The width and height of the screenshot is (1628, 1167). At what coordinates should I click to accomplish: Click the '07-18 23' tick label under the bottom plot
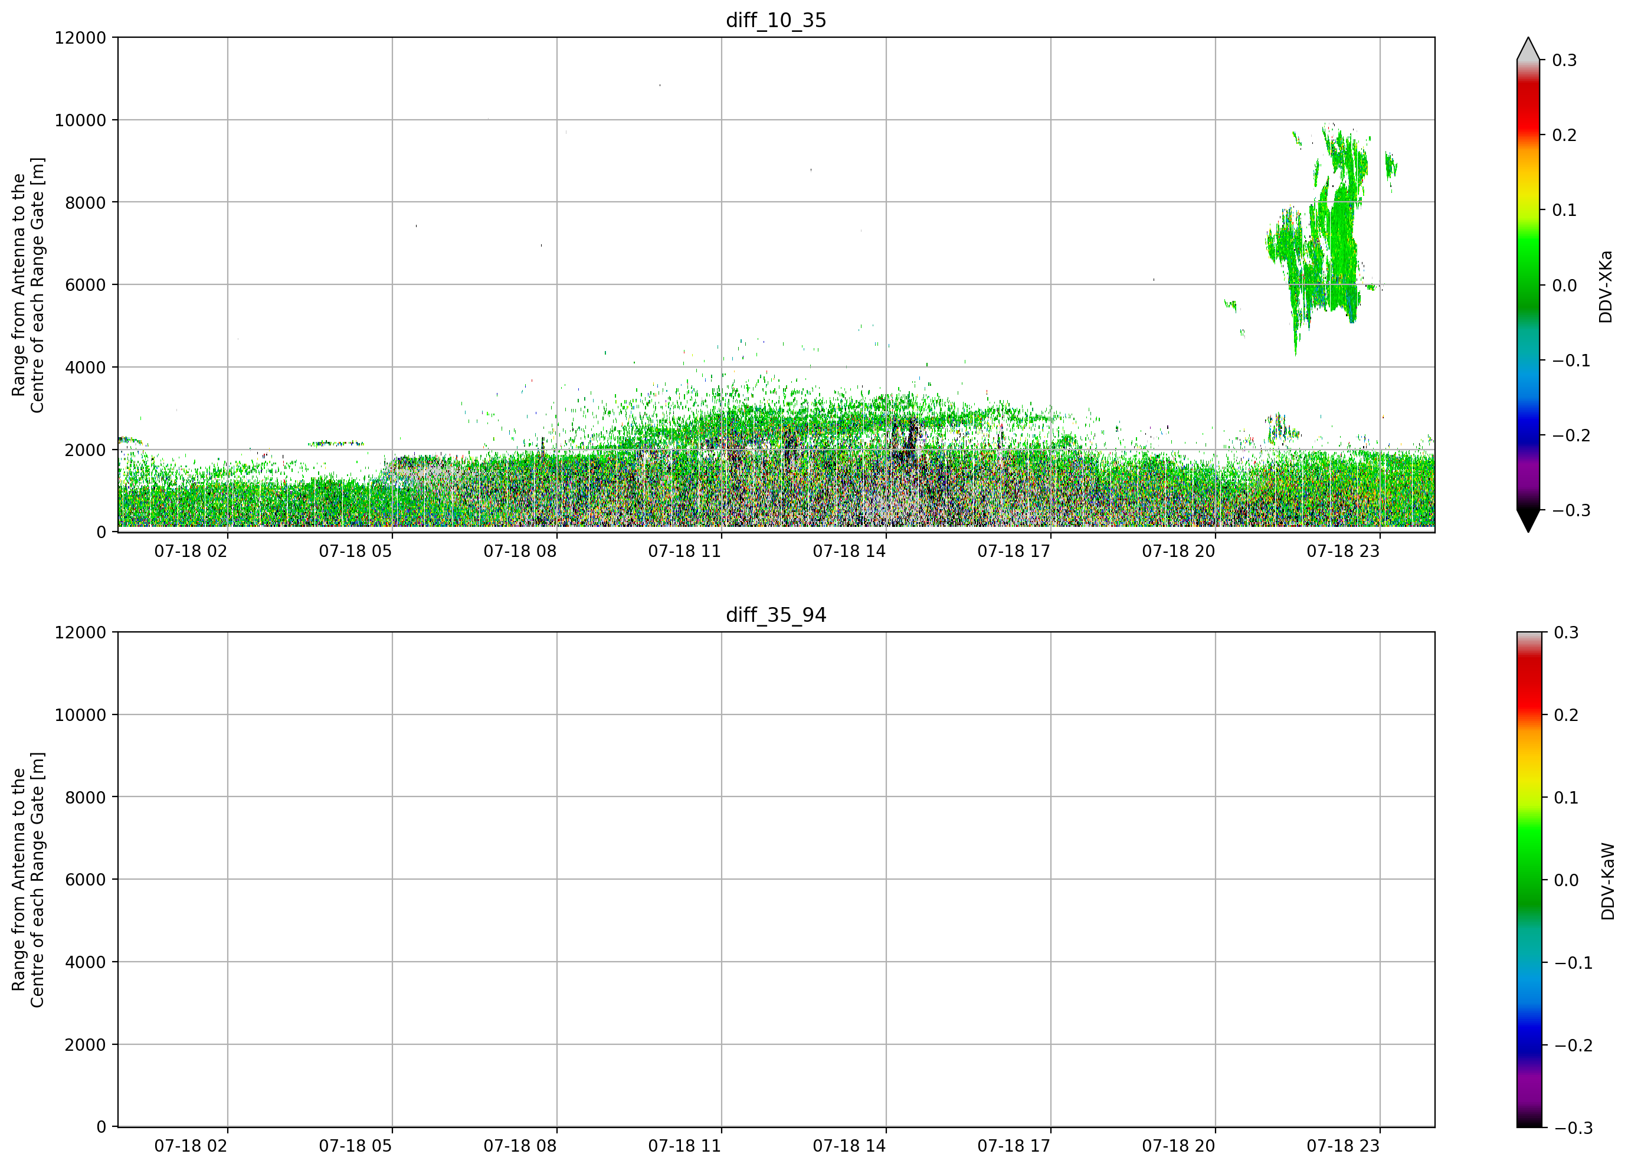[x=1343, y=1146]
